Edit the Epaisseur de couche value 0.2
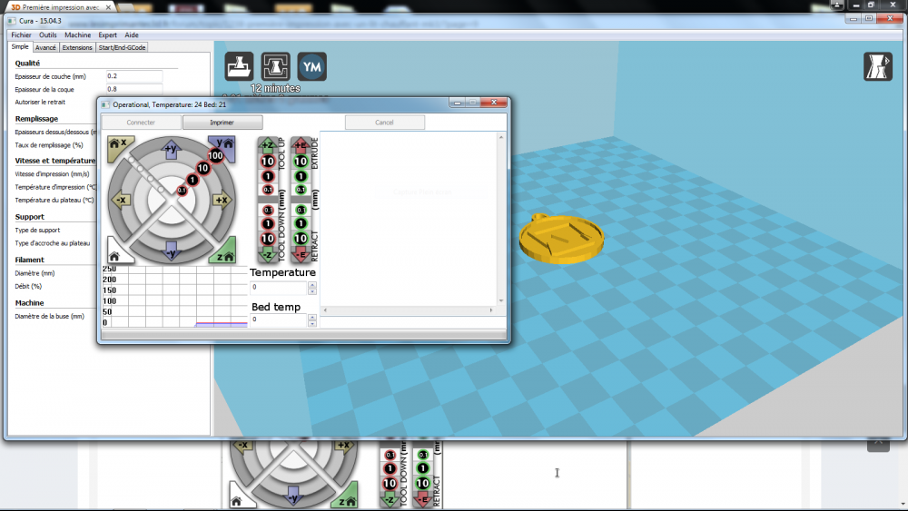 (134, 76)
